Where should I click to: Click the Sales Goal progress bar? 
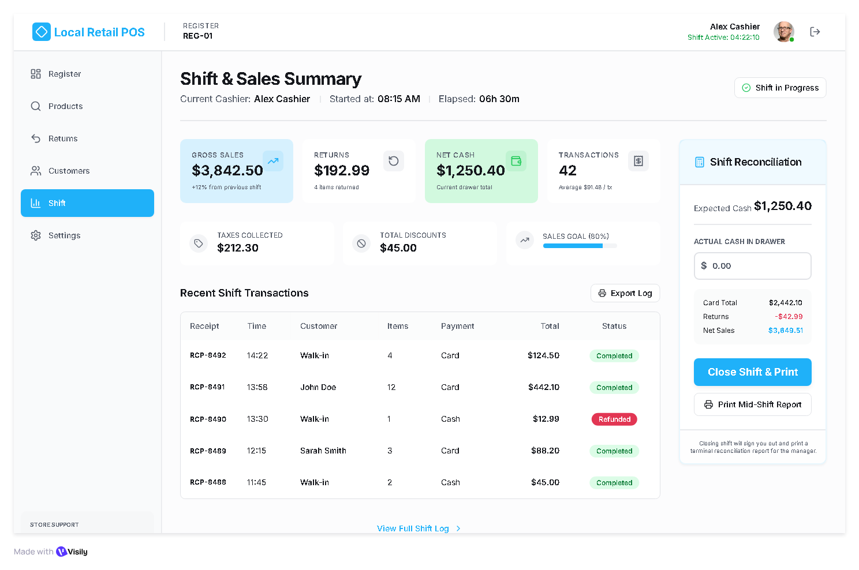[580, 246]
